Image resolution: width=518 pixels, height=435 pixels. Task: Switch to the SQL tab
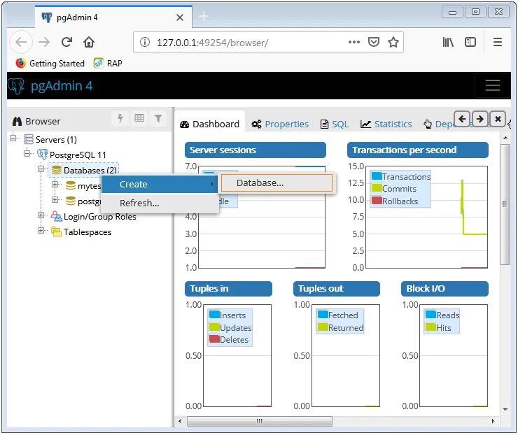[335, 124]
